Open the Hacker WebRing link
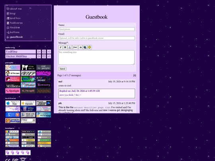 21,56
